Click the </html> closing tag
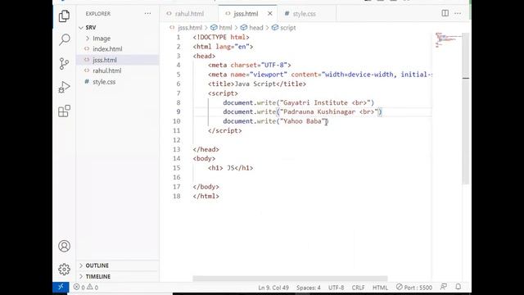Screen dimensions: 524x295 (x=206, y=196)
